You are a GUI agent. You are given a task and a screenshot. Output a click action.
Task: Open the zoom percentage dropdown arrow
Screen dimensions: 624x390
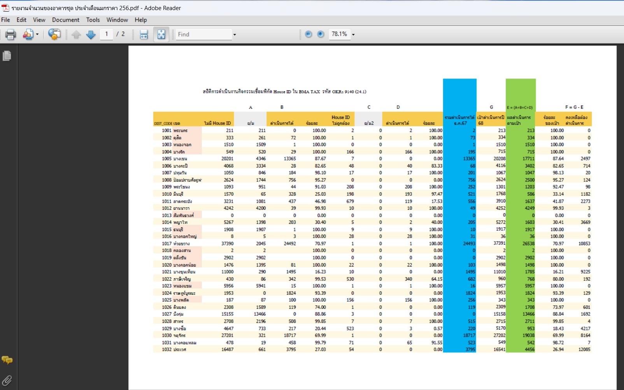(x=353, y=35)
